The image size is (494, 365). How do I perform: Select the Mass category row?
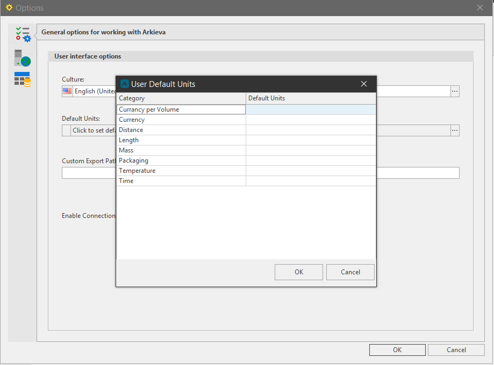tap(181, 150)
